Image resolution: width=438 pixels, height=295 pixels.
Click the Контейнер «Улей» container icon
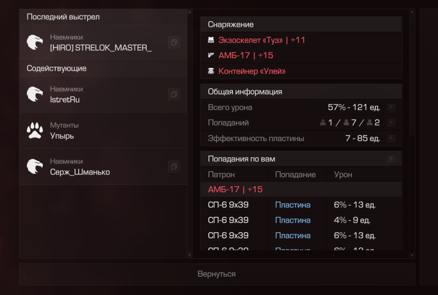[x=211, y=71]
